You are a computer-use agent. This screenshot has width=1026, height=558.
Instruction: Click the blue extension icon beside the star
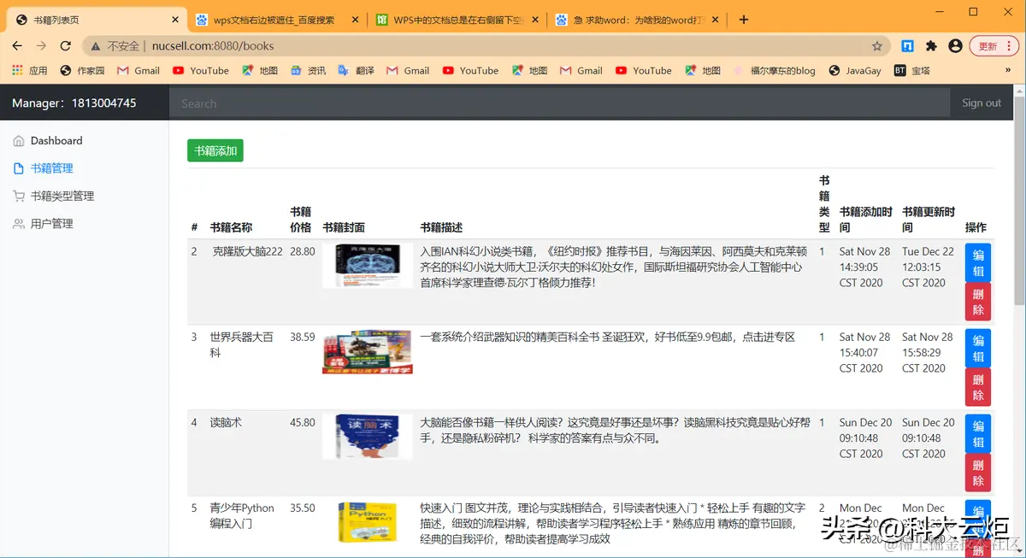908,46
